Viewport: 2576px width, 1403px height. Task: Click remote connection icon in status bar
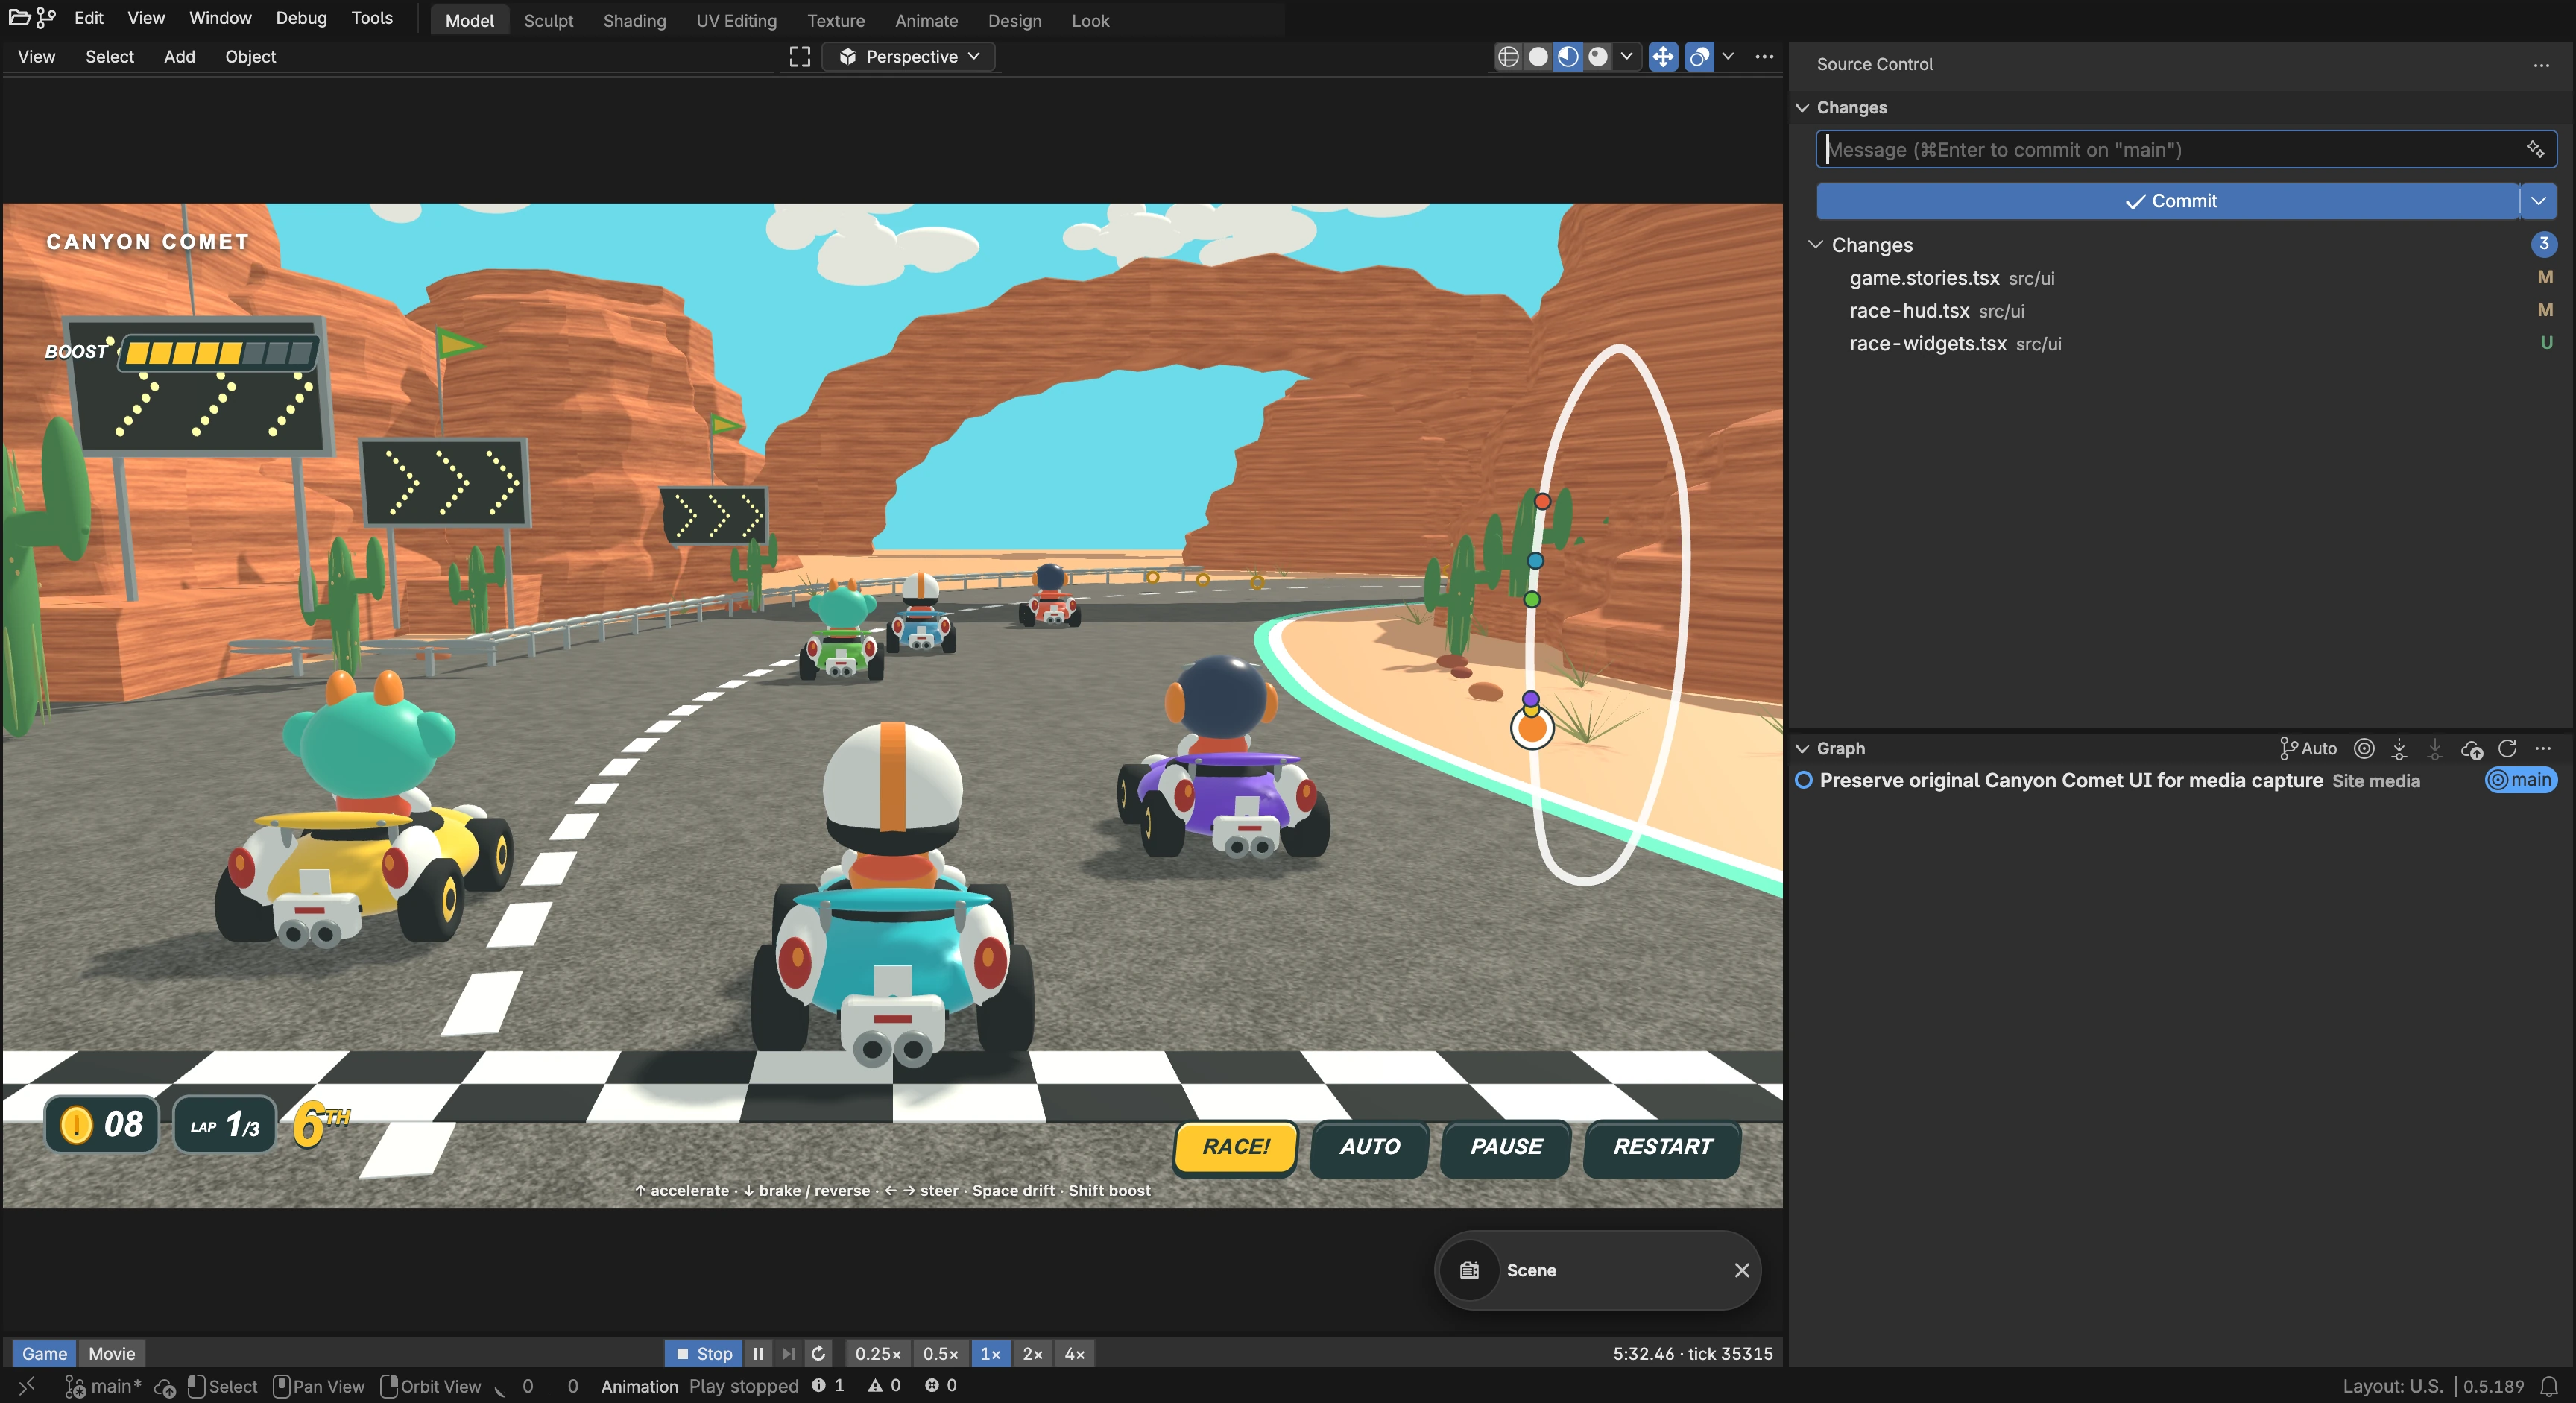click(x=27, y=1385)
